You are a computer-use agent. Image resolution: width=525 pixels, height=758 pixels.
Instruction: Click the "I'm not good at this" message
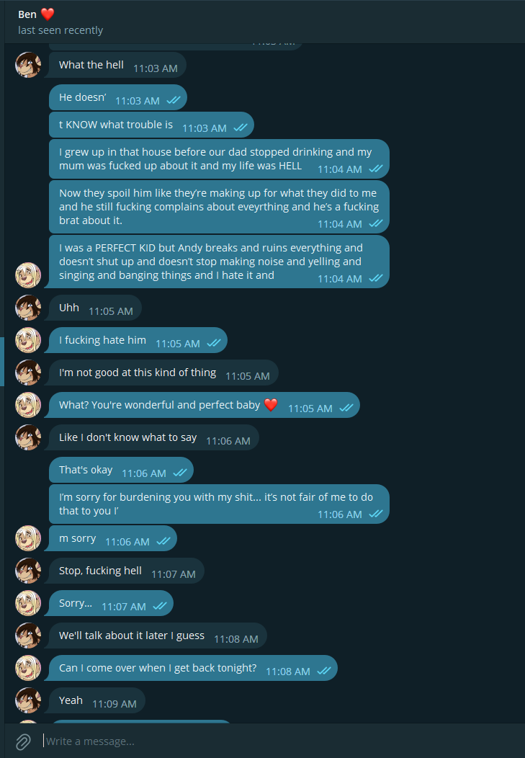[x=138, y=373]
